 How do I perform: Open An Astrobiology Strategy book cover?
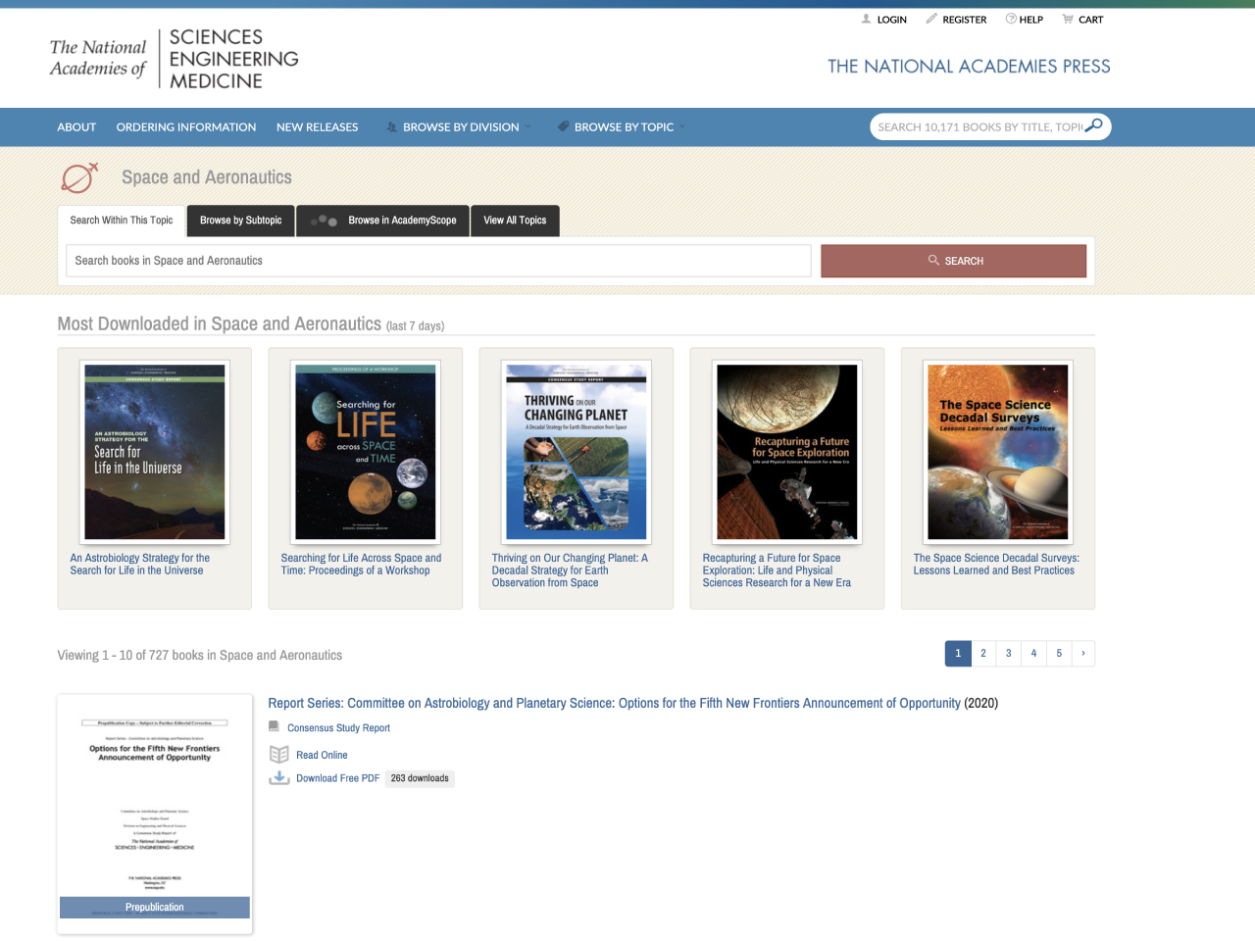click(x=155, y=452)
